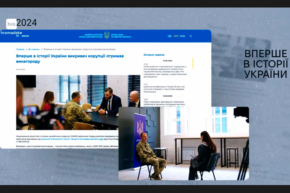This screenshot has width=290, height=193.
Task: Open the hamburger menu icon beside МЕНЮ
Action: [18, 36]
